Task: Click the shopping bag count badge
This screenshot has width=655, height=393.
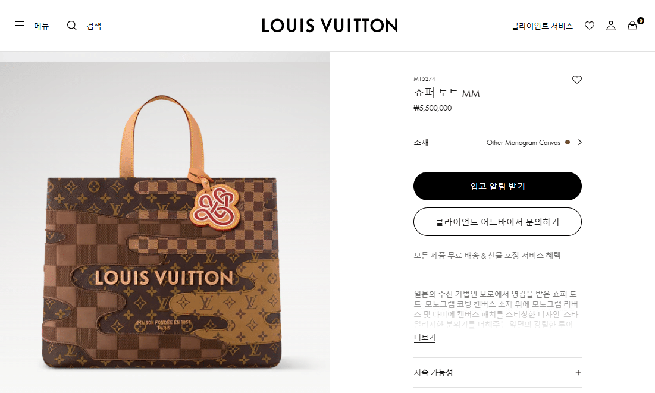Action: pyautogui.click(x=640, y=20)
